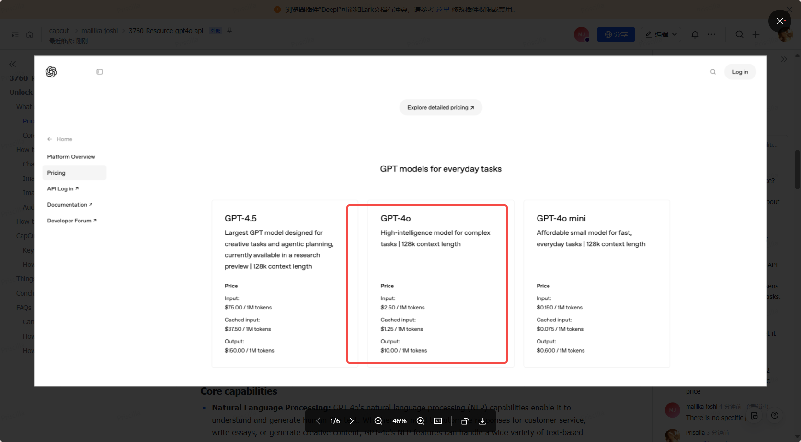Open search in the document header
The image size is (801, 442).
coord(740,34)
